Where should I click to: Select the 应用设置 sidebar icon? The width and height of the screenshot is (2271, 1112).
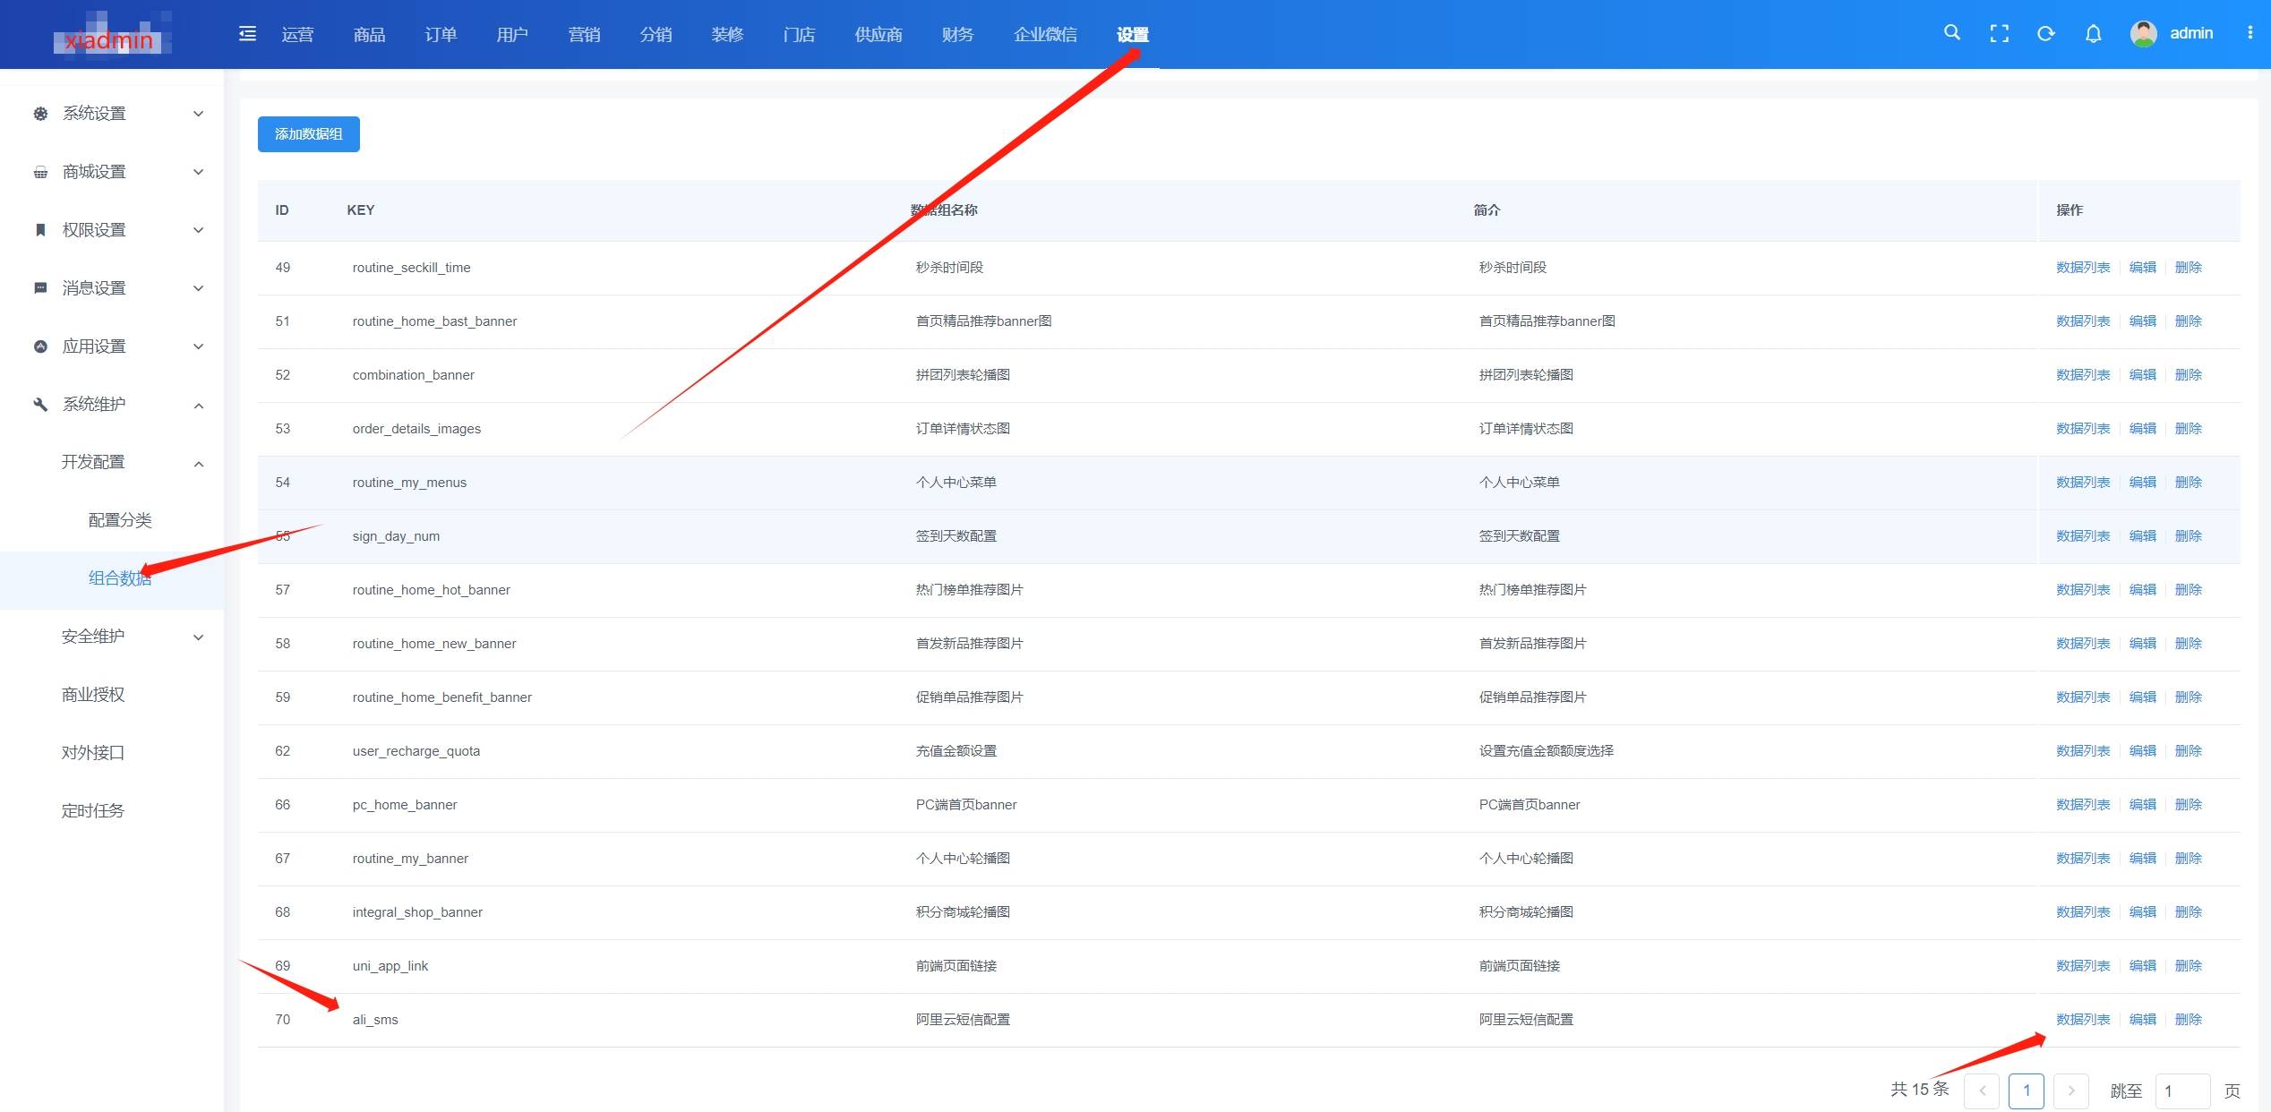(x=40, y=346)
